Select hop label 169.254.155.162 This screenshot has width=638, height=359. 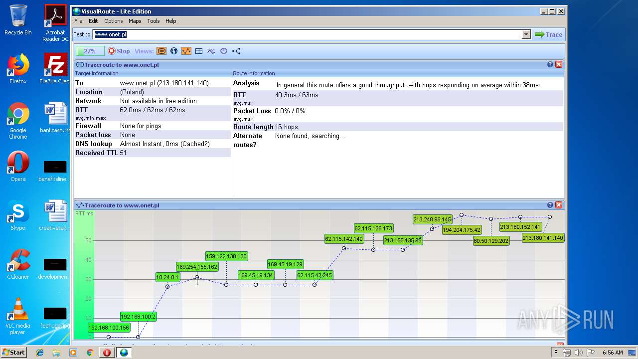[197, 267]
